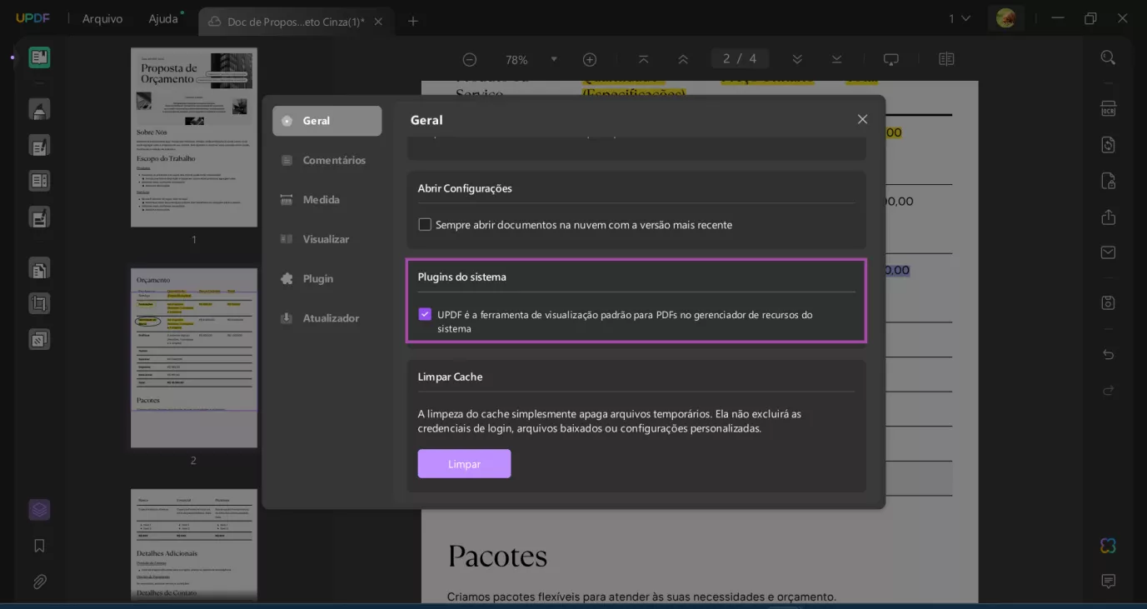Switch to the Geral settings tab
Image resolution: width=1147 pixels, height=609 pixels.
(327, 121)
